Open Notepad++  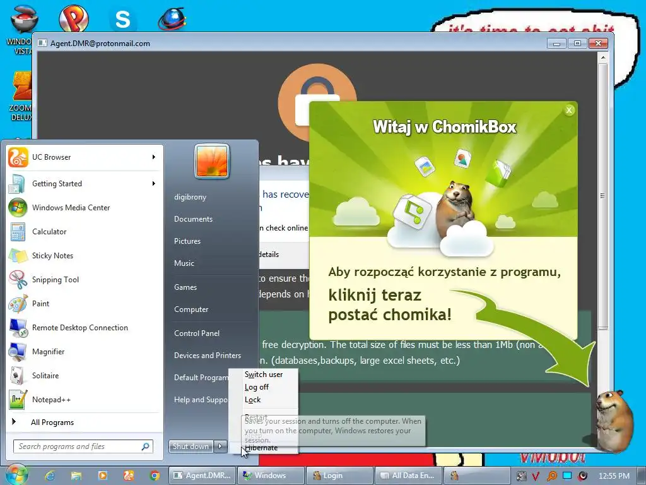click(84, 400)
